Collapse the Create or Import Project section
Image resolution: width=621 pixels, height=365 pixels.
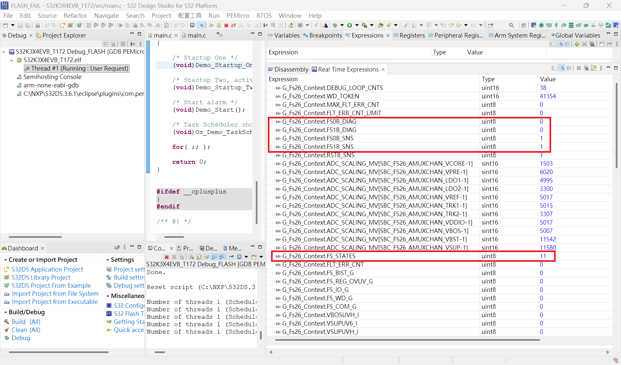(x=5, y=260)
